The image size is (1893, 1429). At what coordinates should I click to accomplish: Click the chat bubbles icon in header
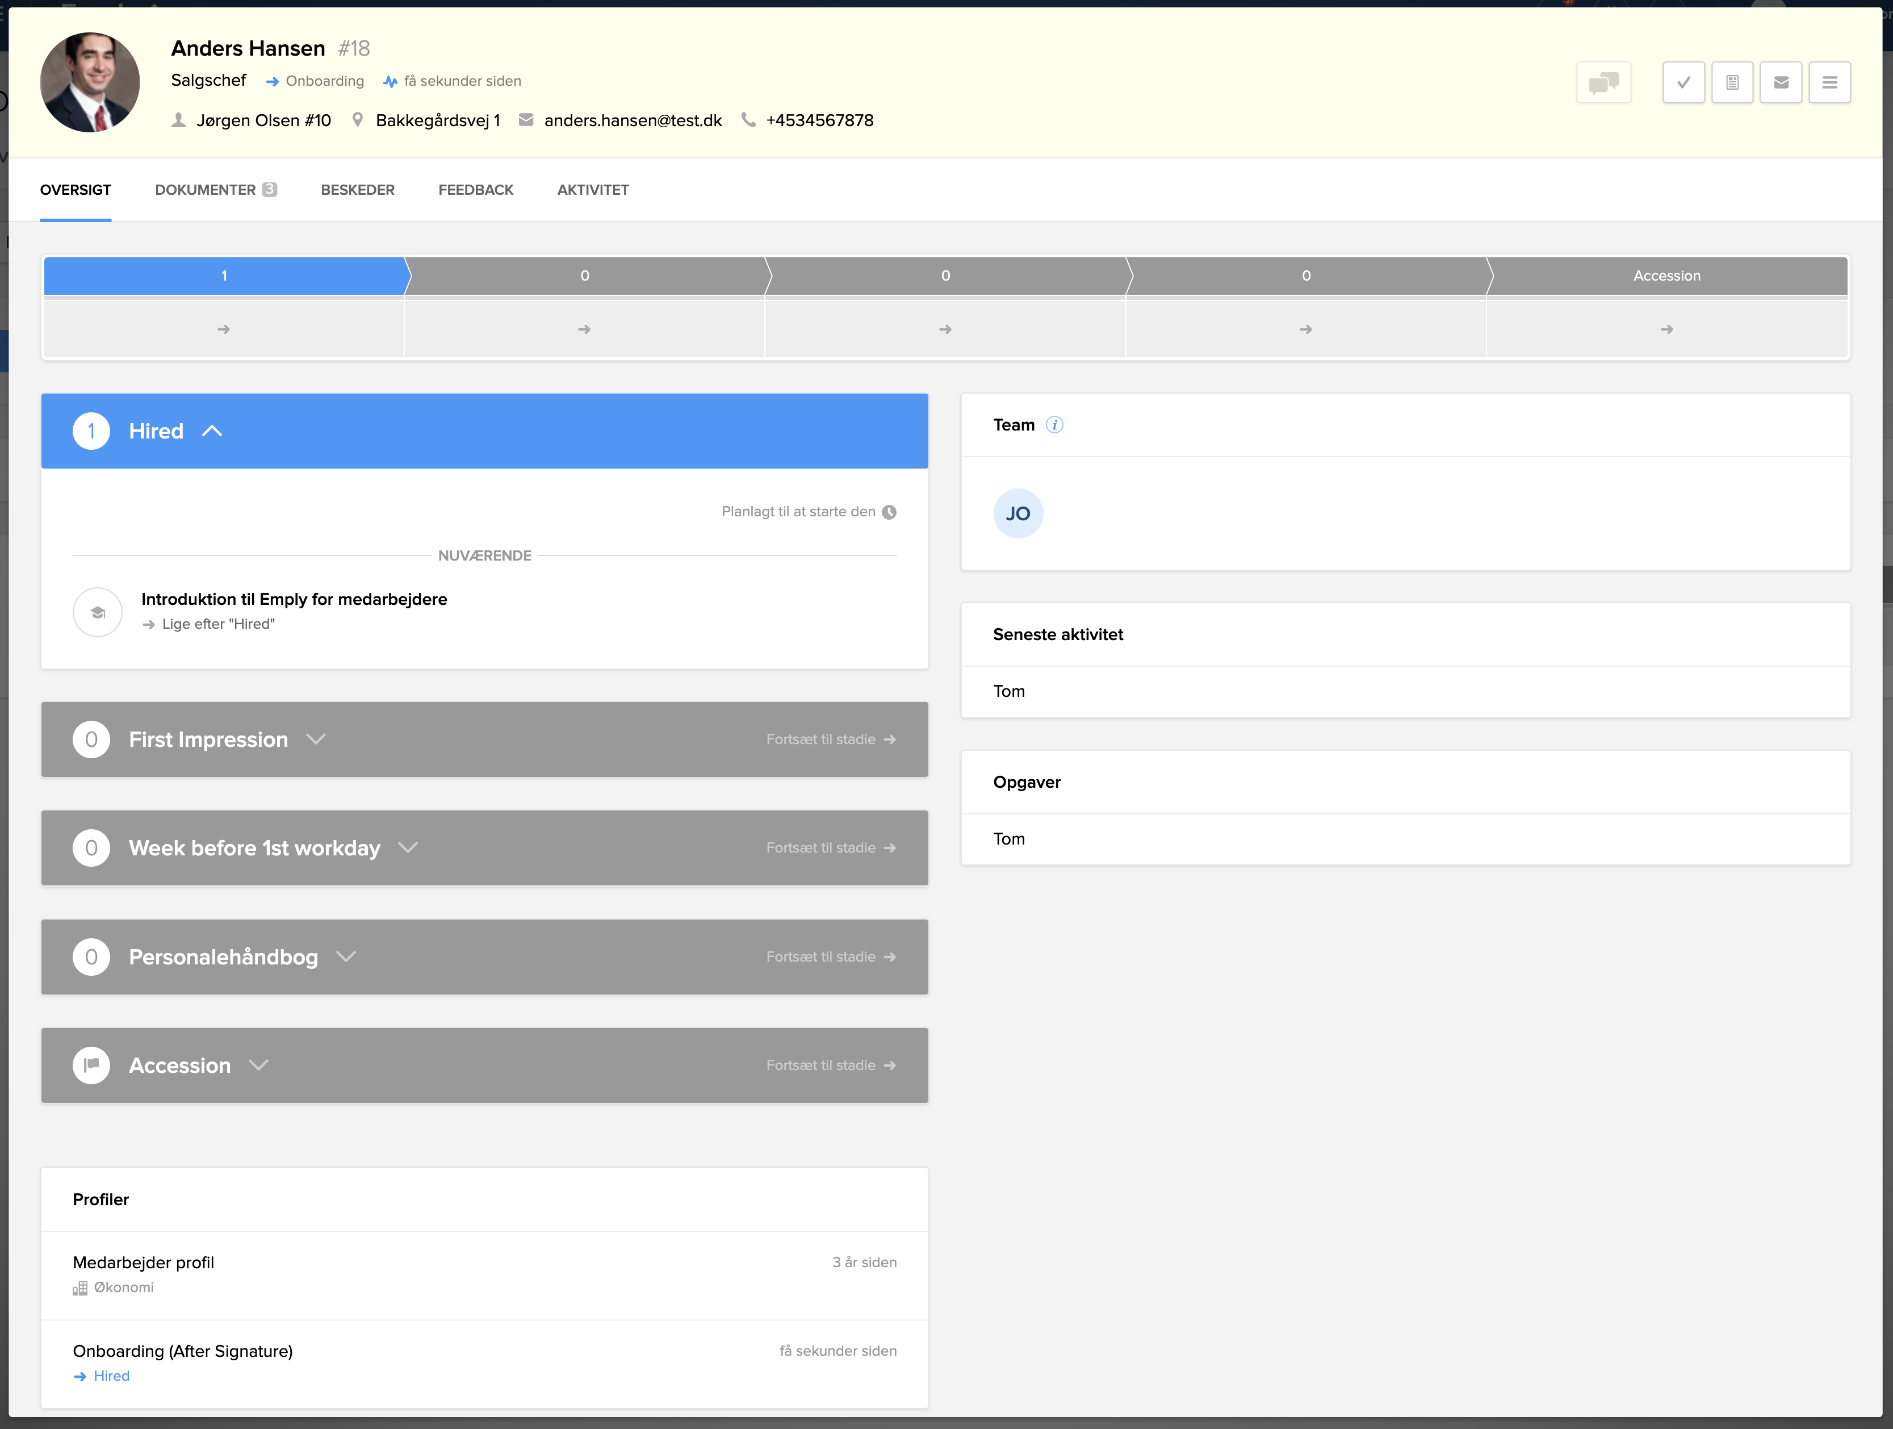click(1603, 83)
